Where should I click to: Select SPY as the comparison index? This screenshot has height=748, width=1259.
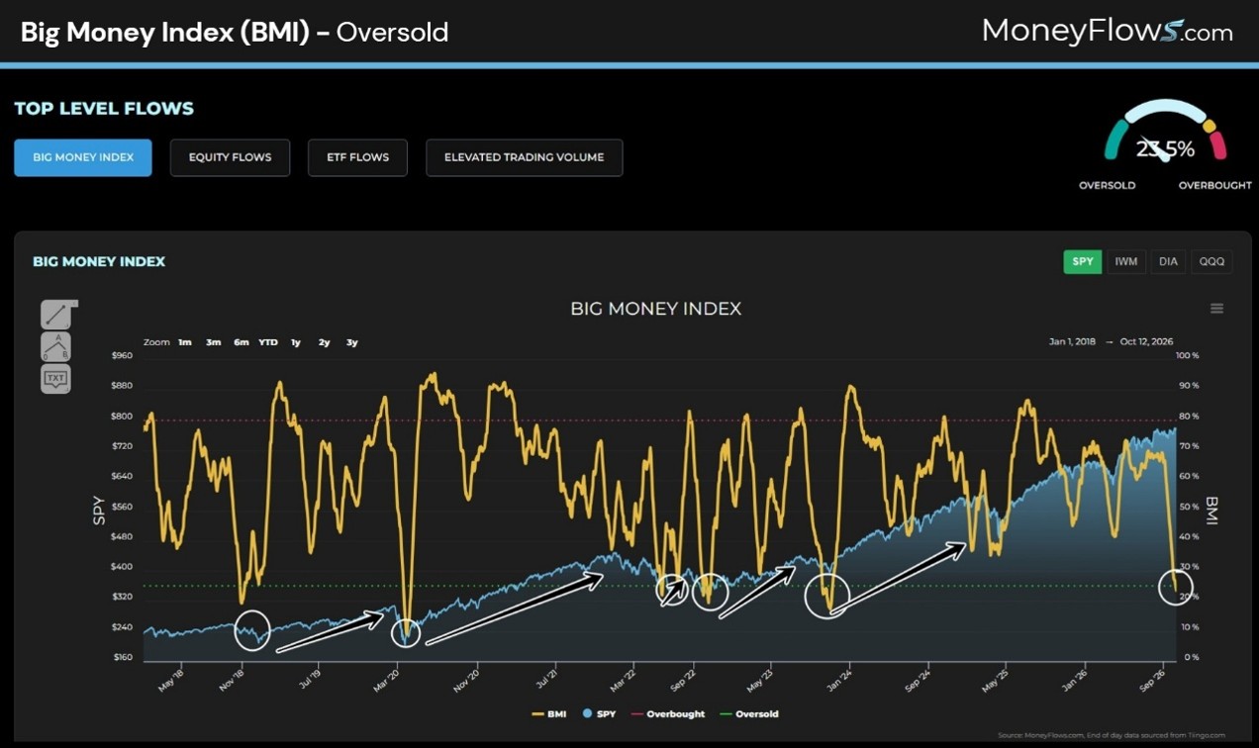[1083, 262]
